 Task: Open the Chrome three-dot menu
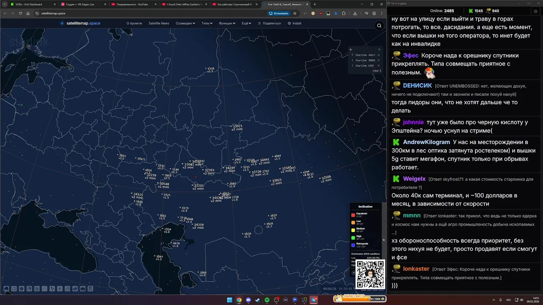tap(382, 13)
